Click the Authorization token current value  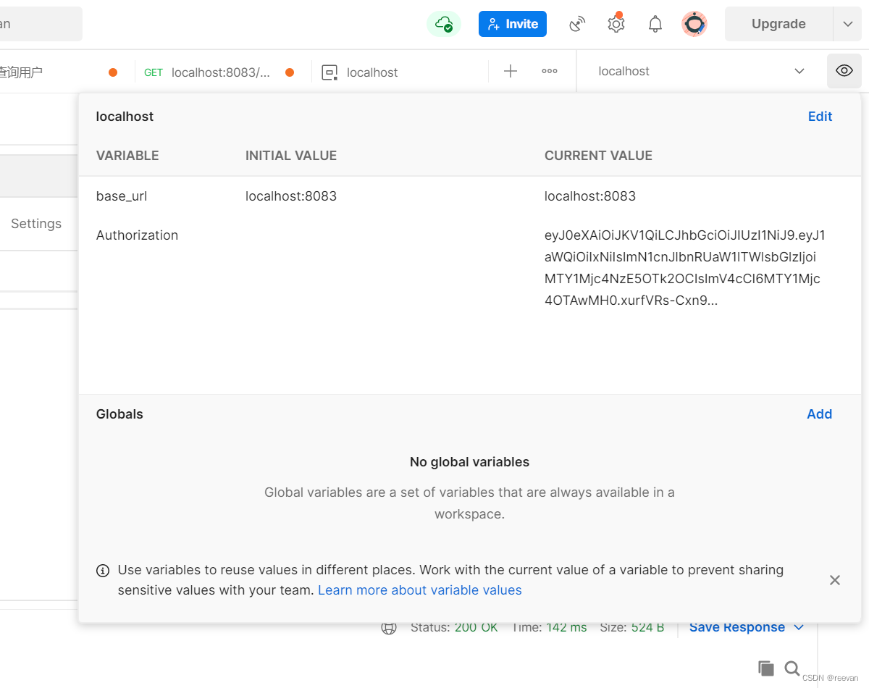pyautogui.click(x=685, y=268)
